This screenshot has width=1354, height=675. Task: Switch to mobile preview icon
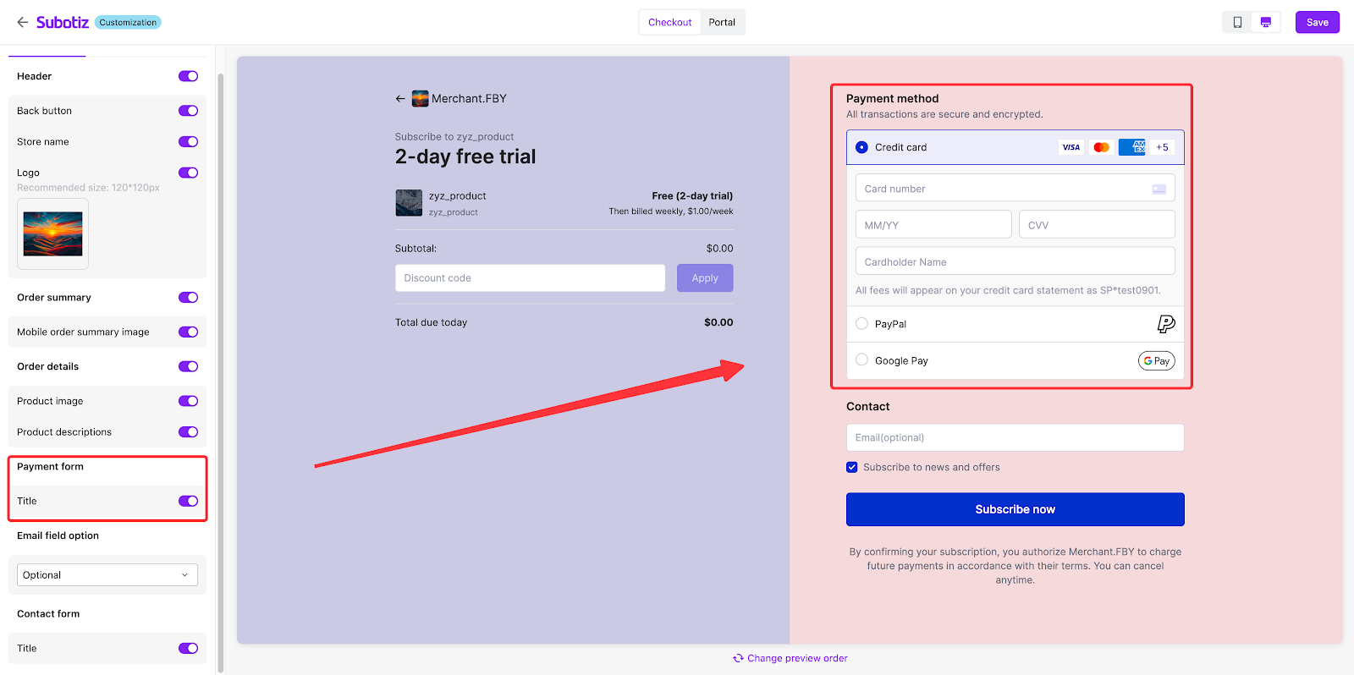(x=1237, y=22)
